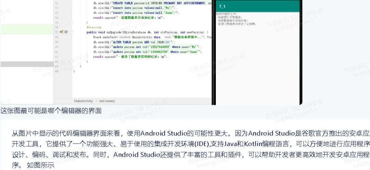Collapse the fold marker at line 55
Screen dimensions: 370x170
coord(72,22)
